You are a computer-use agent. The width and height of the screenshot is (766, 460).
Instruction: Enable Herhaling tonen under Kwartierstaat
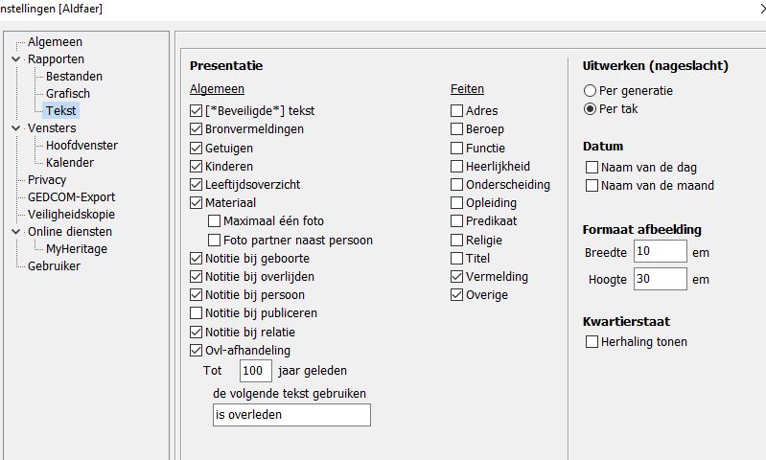(592, 342)
